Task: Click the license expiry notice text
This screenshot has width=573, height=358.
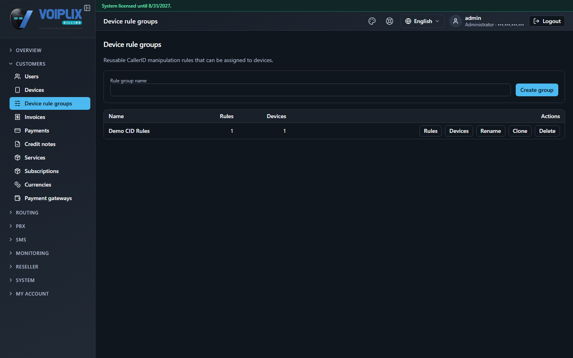Action: (x=136, y=6)
